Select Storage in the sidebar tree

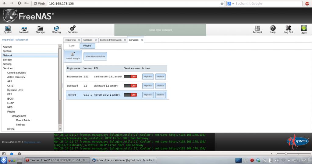tap(7, 60)
